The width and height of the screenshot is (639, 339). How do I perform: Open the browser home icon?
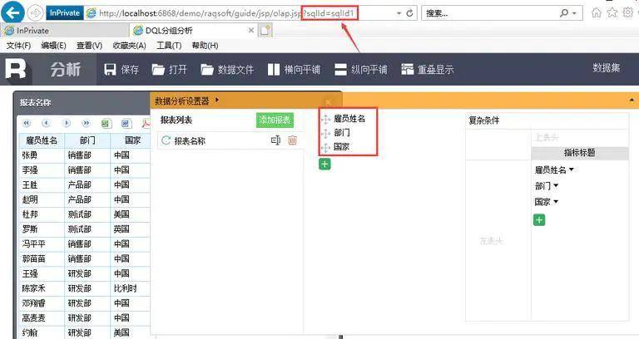pyautogui.click(x=597, y=13)
